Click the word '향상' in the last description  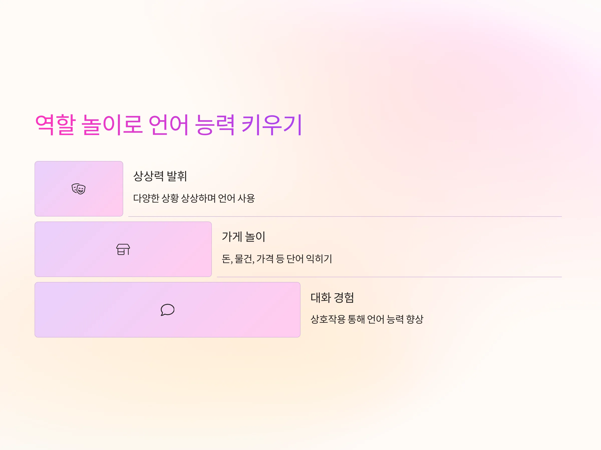[415, 319]
